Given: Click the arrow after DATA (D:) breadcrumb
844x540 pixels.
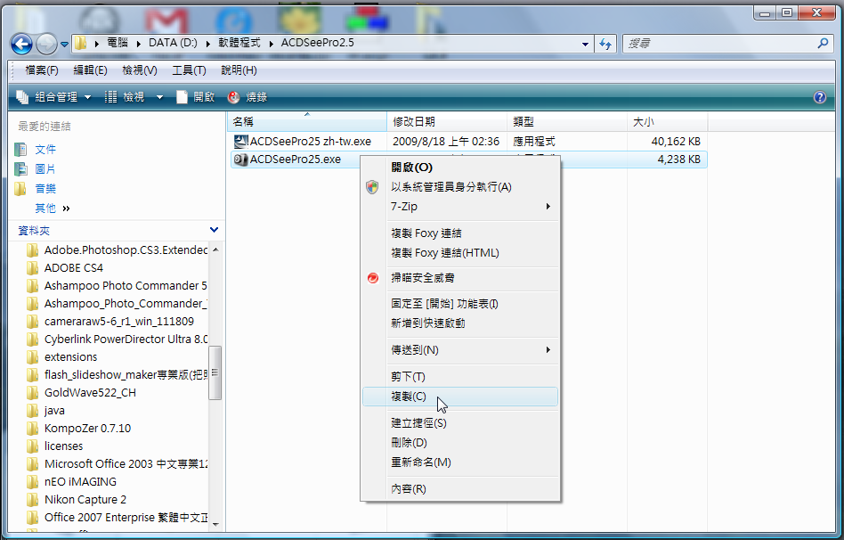Looking at the screenshot, I should (207, 44).
